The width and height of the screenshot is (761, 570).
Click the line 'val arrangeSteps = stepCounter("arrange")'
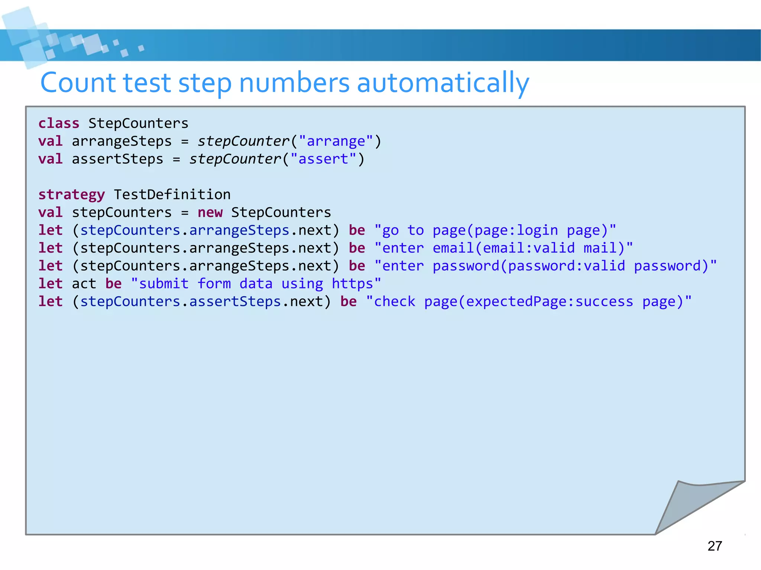(x=210, y=141)
